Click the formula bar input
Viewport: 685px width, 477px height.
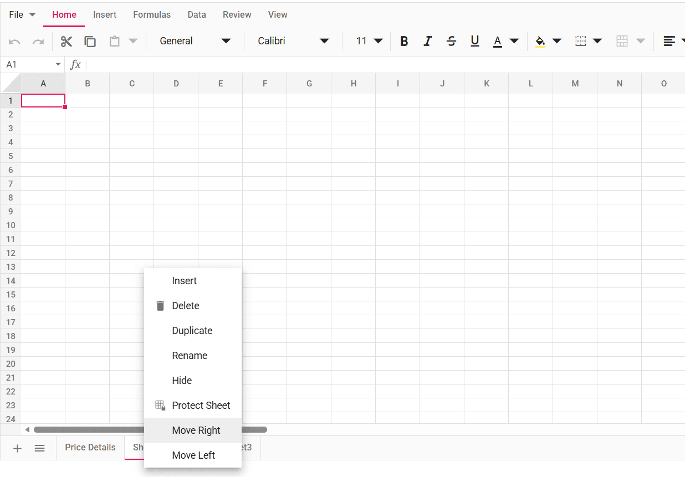(385, 65)
